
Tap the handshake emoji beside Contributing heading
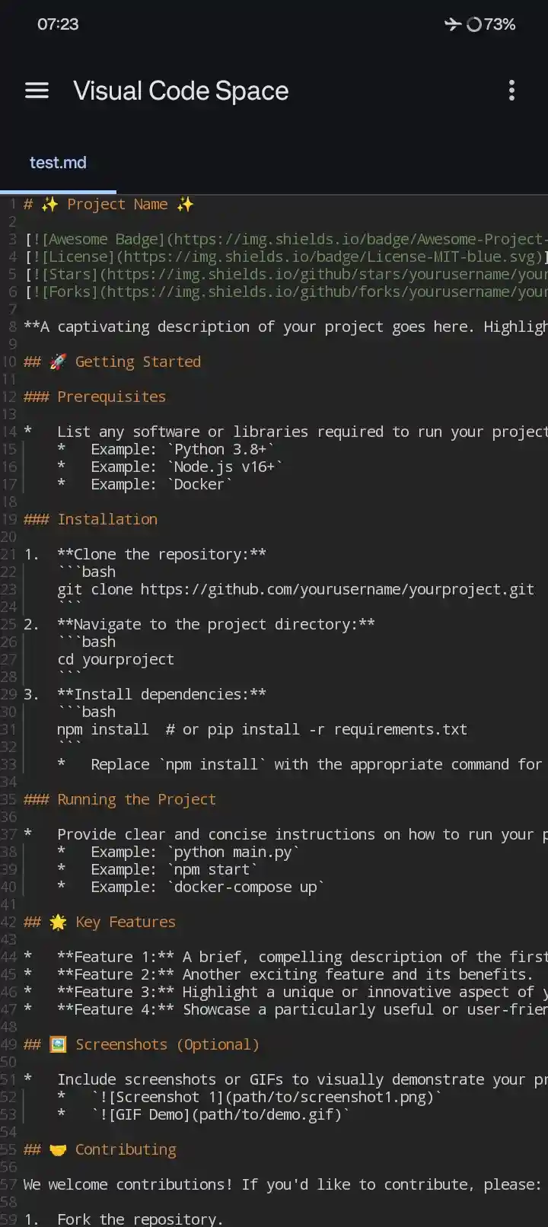[58, 1149]
